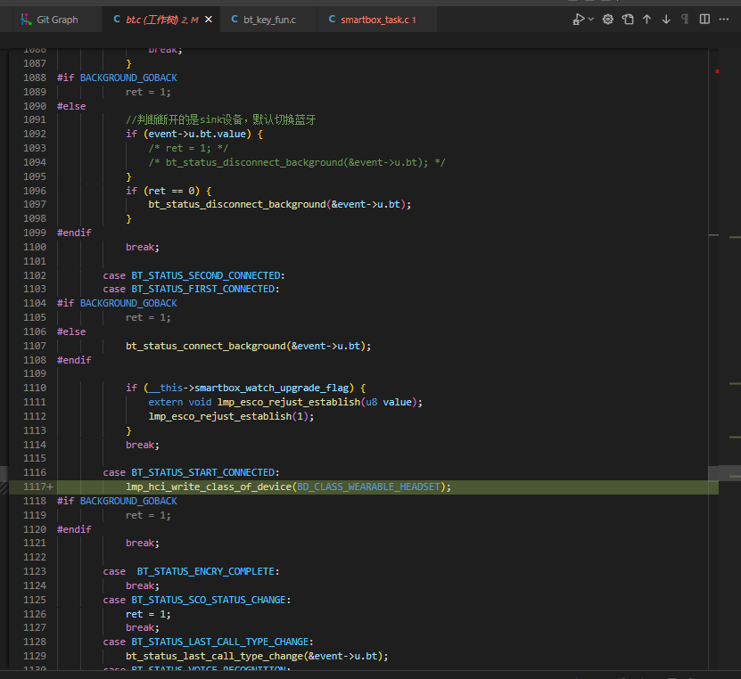Click the commented-out 'ret = 1;' on line 1093

[188, 148]
